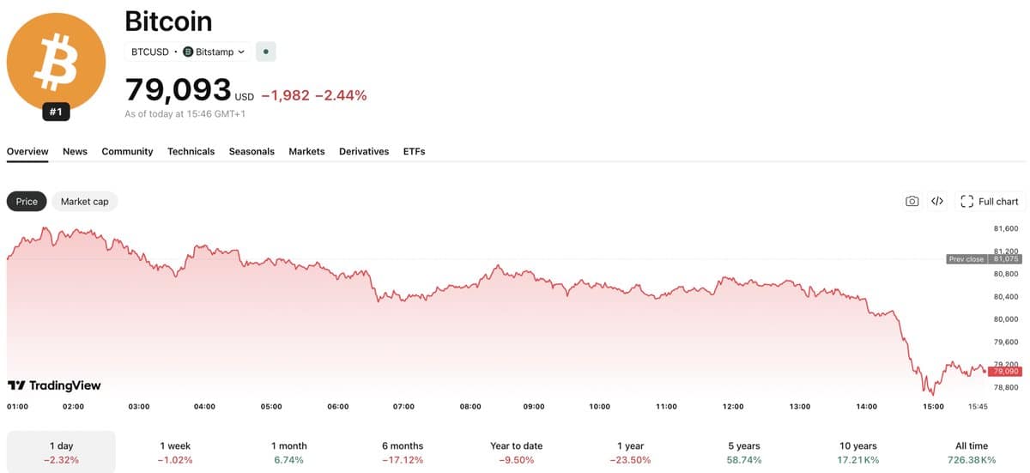Click the TradingView logo on chart
Image resolution: width=1030 pixels, height=473 pixels.
tap(54, 385)
